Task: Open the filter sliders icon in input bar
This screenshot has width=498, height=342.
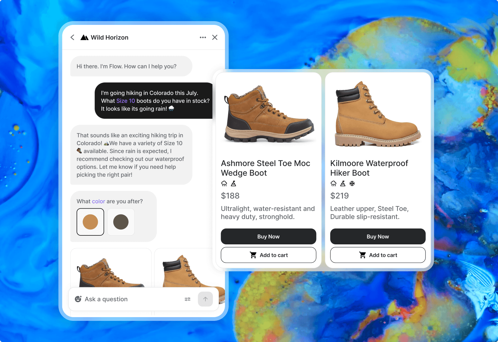Action: (187, 299)
